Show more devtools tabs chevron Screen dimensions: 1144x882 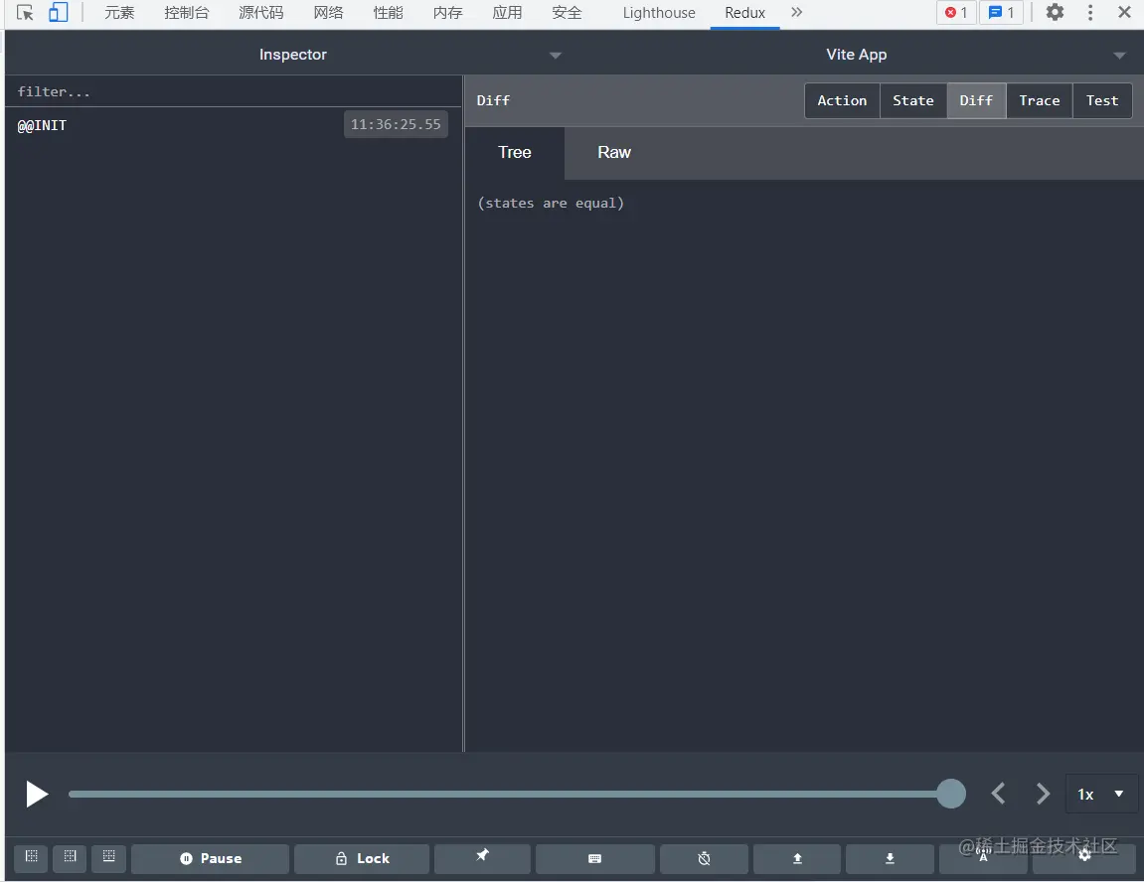click(797, 12)
